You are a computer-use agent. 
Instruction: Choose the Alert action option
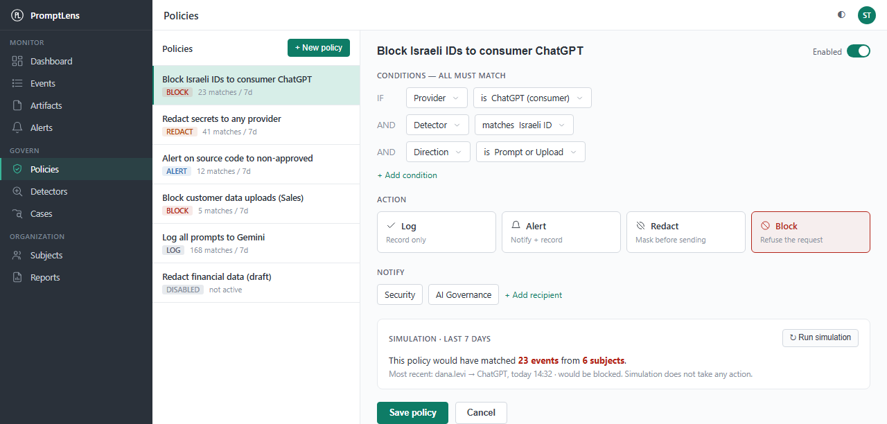[x=561, y=232]
